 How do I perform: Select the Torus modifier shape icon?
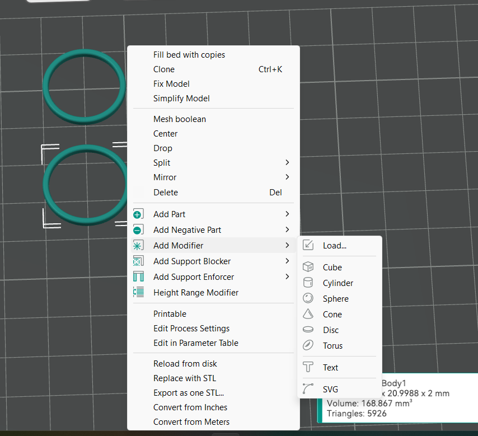tap(308, 346)
